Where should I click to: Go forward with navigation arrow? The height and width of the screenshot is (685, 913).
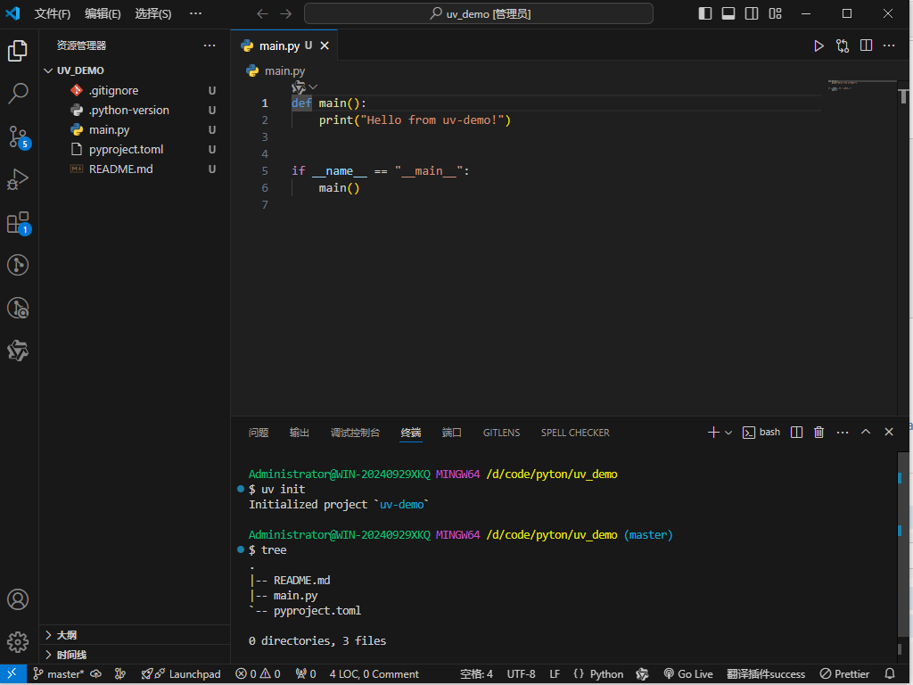click(x=285, y=13)
